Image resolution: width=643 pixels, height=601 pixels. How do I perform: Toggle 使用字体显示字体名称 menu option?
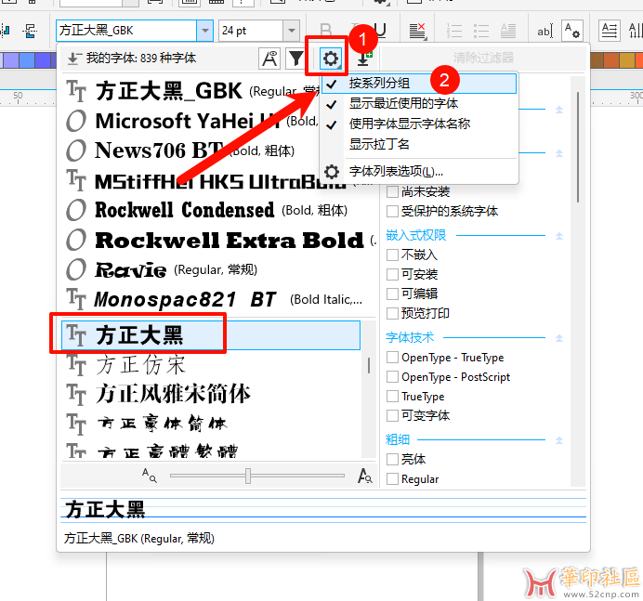tap(419, 124)
